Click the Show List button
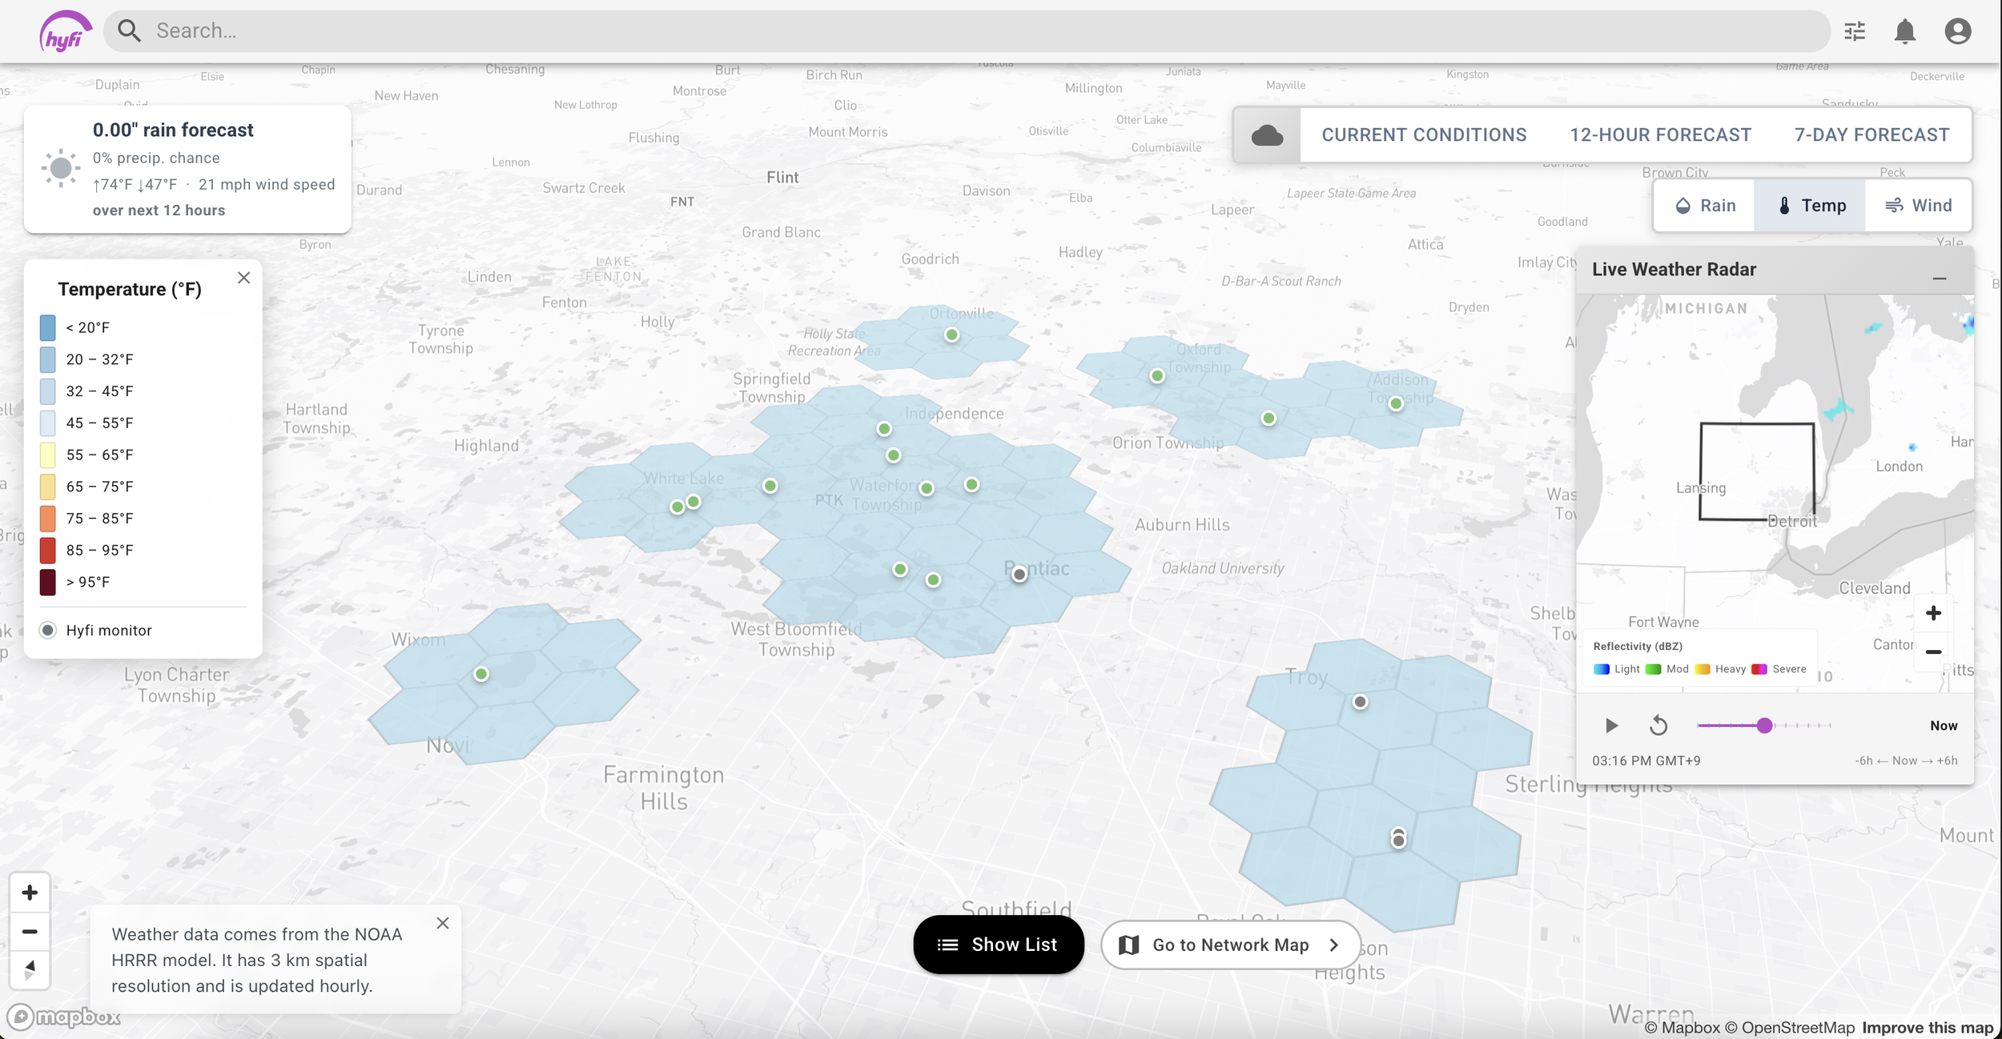Viewport: 2002px width, 1039px height. point(999,945)
